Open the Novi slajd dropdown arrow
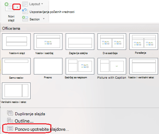Screen dimensions: 159x134 click(17, 7)
